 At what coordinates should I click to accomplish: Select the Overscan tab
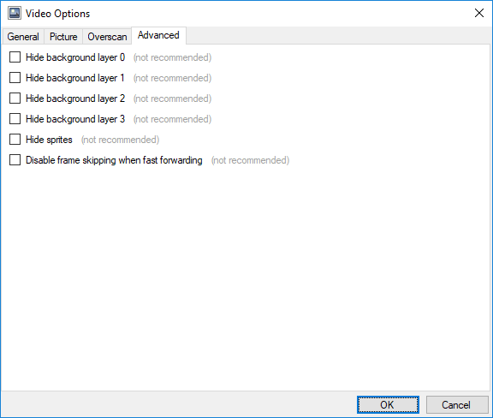[107, 37]
